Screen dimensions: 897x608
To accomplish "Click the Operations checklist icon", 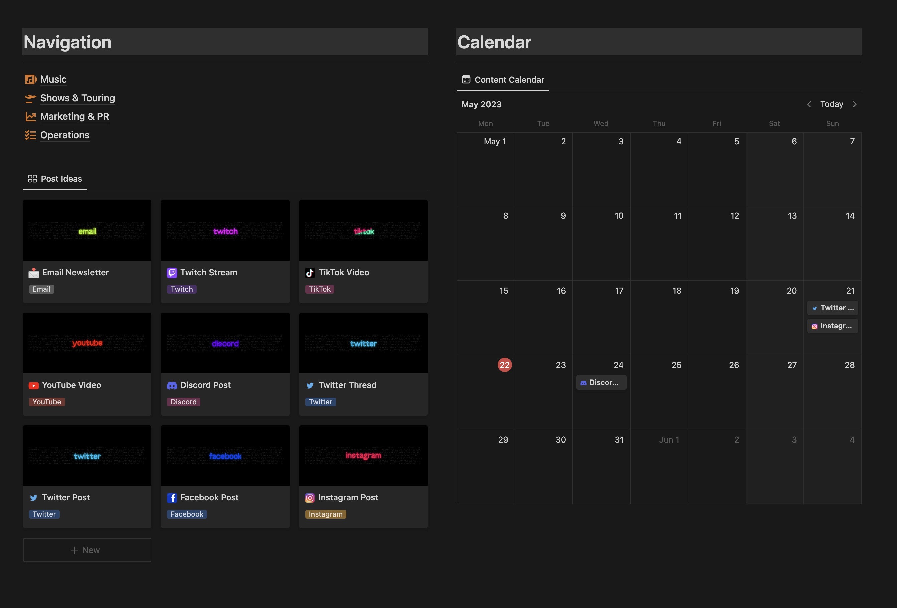I will pos(30,135).
